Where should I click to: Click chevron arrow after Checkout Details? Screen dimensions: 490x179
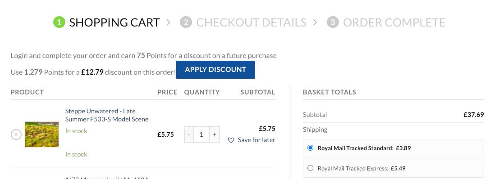(x=315, y=22)
